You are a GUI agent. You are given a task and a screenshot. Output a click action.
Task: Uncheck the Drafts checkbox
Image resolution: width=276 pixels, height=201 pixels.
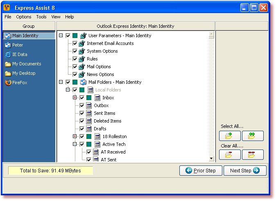[82, 129]
